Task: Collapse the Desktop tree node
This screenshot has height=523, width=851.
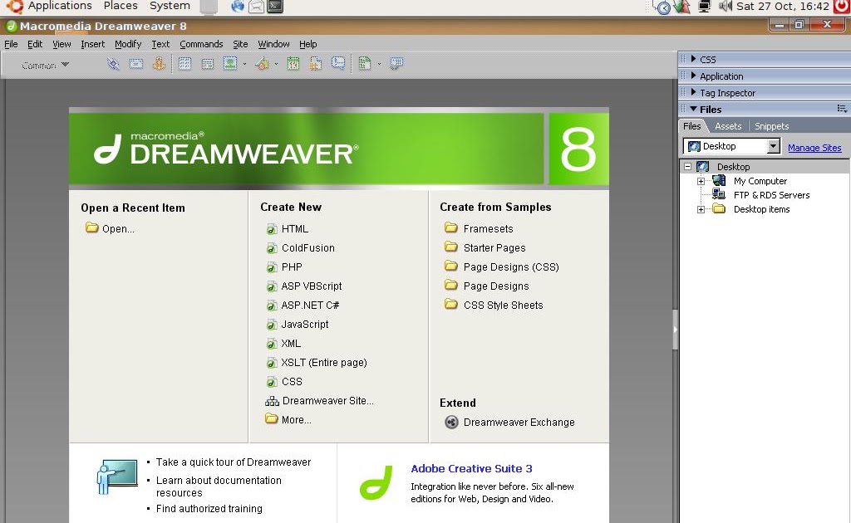Action: 687,166
